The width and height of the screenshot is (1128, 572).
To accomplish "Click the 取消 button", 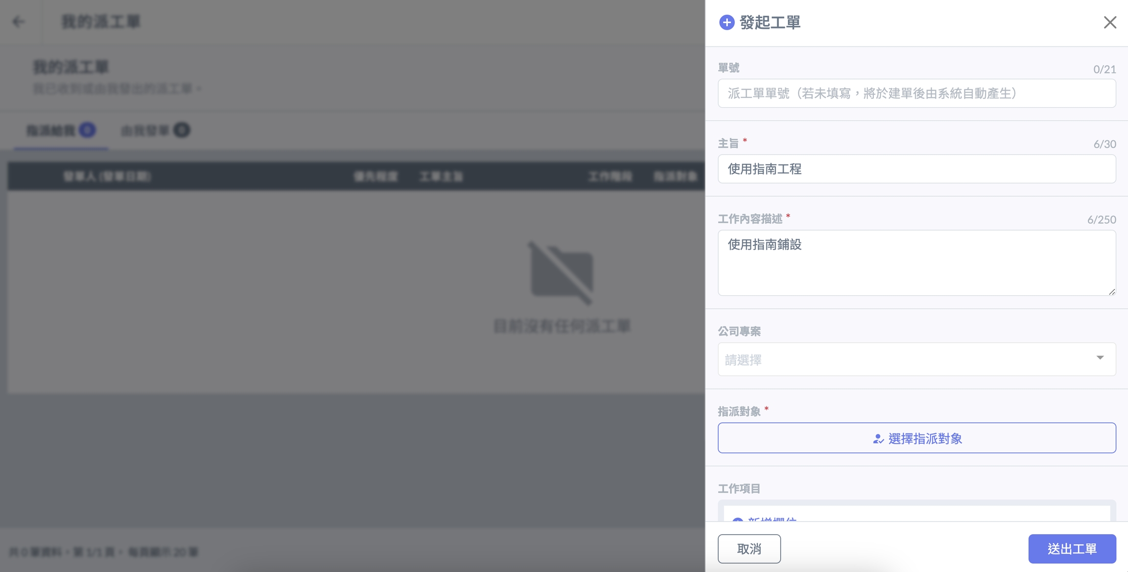I will pyautogui.click(x=749, y=548).
